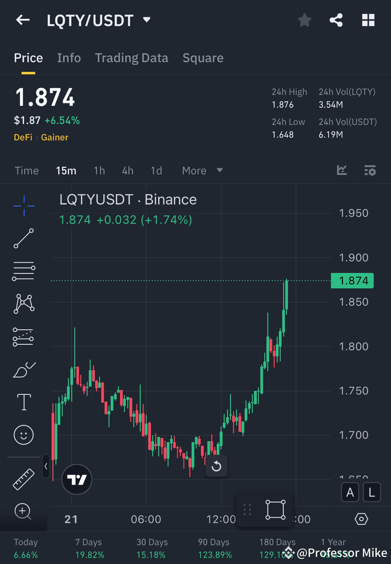The image size is (391, 564).
Task: Open the LQTY/USDT pair selector dropdown
Action: tap(146, 20)
